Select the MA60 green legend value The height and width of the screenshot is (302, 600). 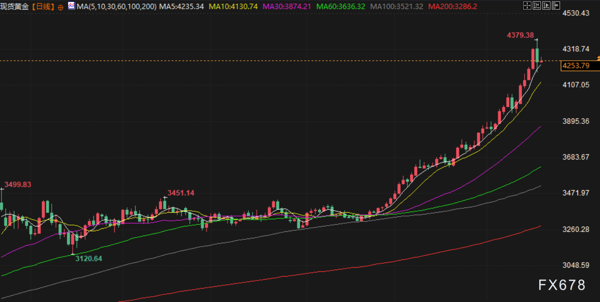click(341, 7)
